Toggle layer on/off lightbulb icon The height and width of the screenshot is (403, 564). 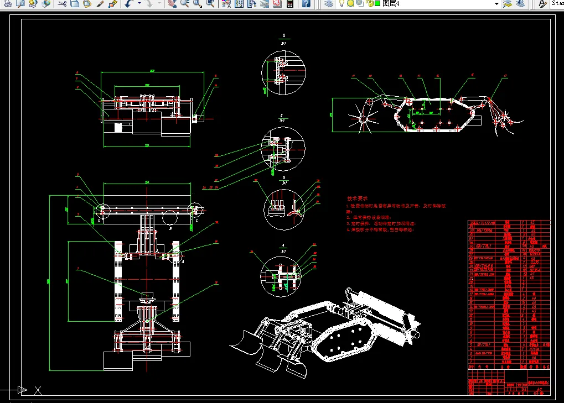[x=342, y=3]
